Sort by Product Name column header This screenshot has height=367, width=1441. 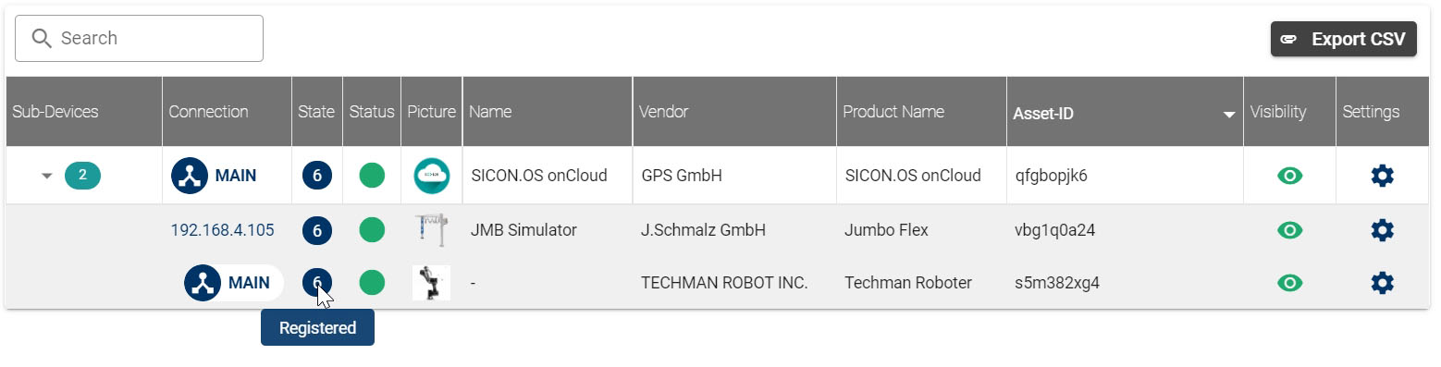893,112
